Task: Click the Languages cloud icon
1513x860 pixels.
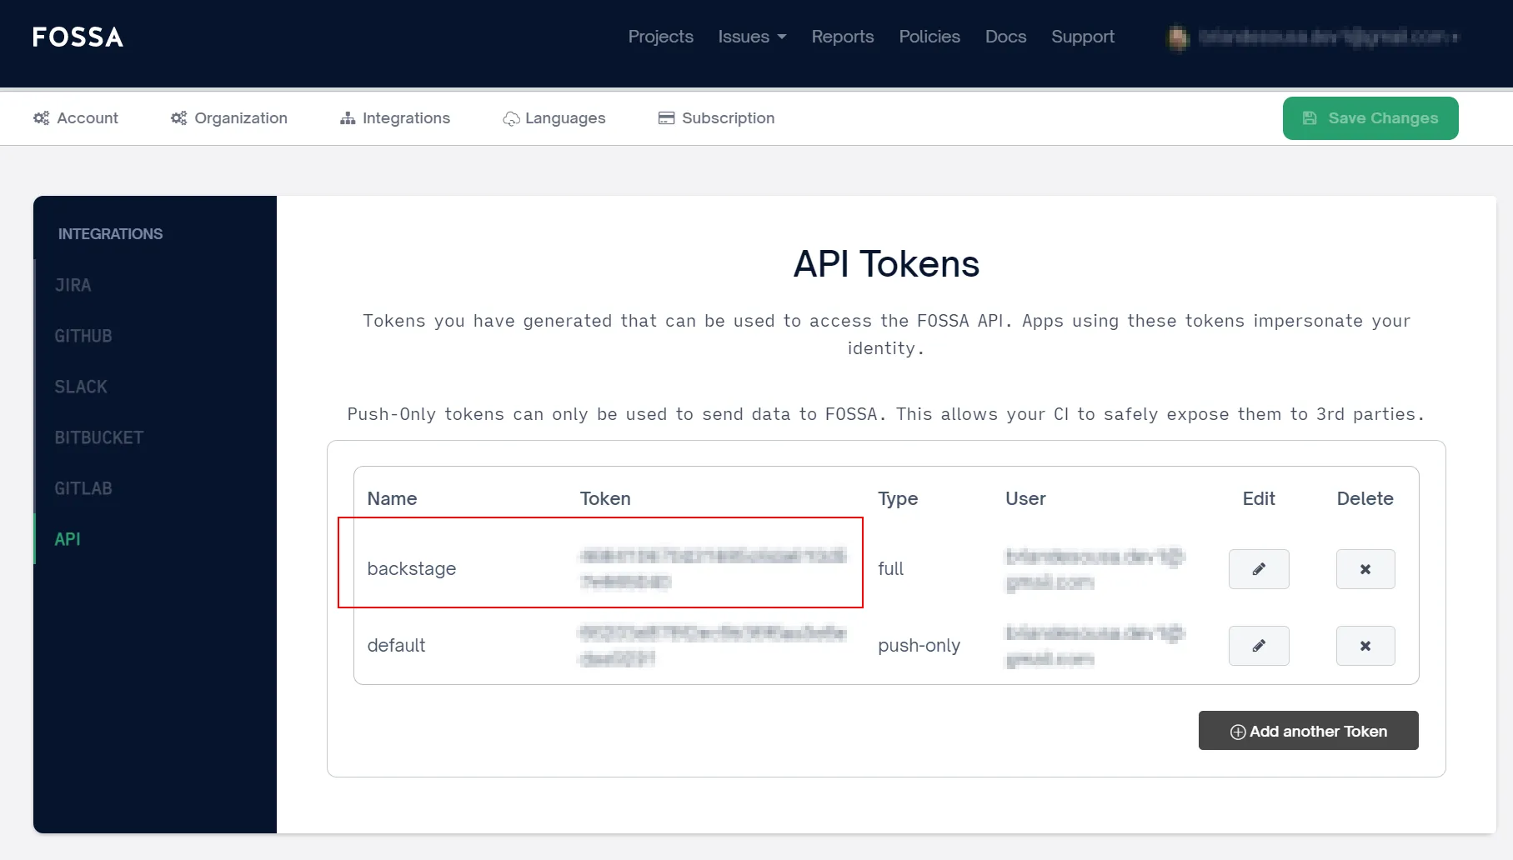Action: 511,119
